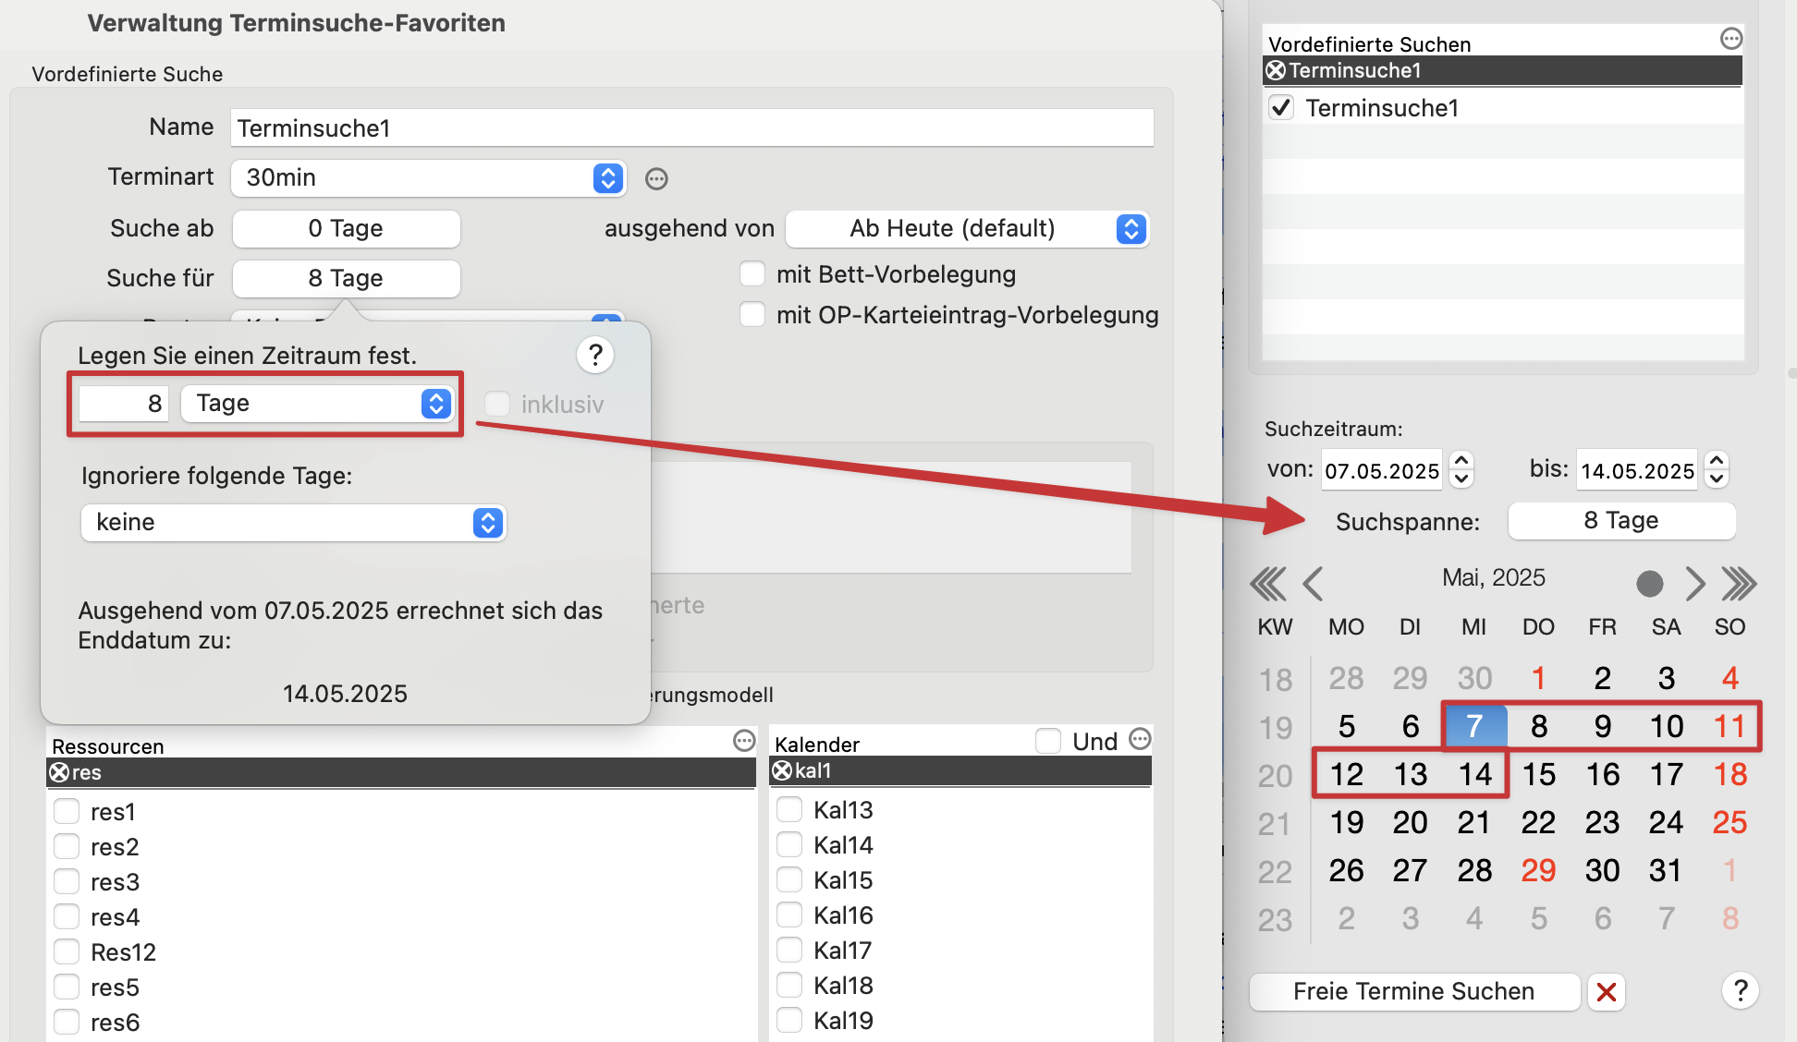Screen dimensions: 1797x1042
Task: Check calendar Kal15
Action: [x=789, y=880]
